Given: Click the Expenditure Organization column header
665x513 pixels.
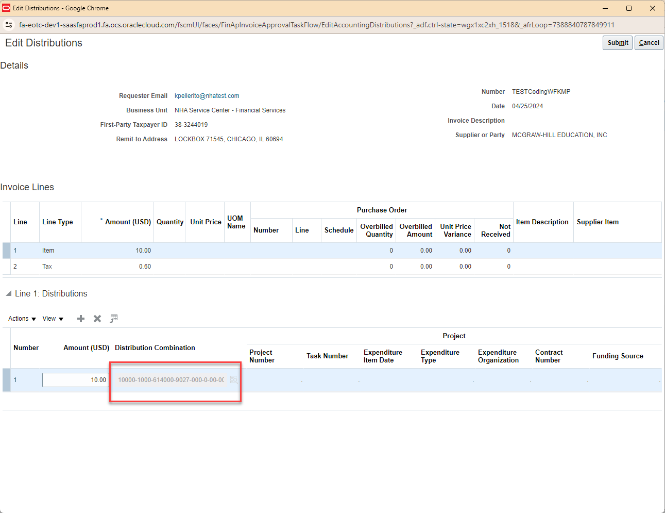Looking at the screenshot, I should pyautogui.click(x=498, y=356).
